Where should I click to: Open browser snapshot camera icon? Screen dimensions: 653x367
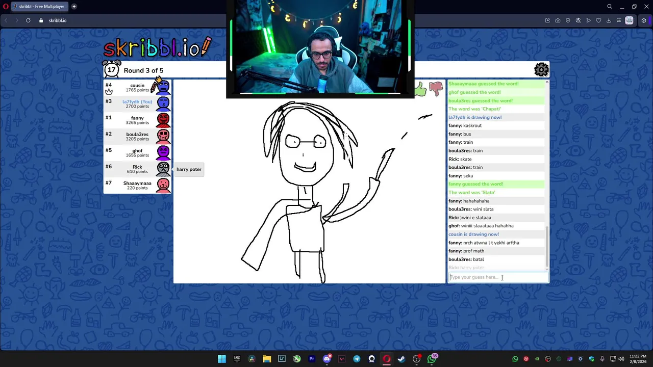[x=558, y=20]
